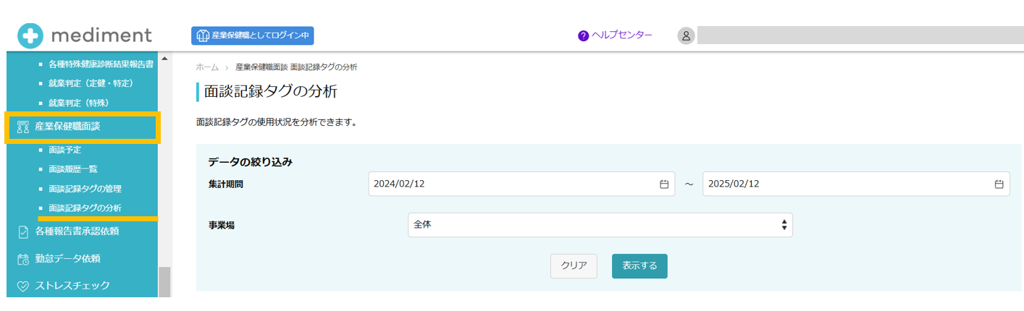Open calendar icon in end date field
Screen dimensions: 1024x311
click(x=999, y=184)
